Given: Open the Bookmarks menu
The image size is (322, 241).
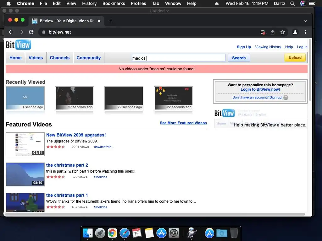Looking at the screenshot, I should (114, 3).
